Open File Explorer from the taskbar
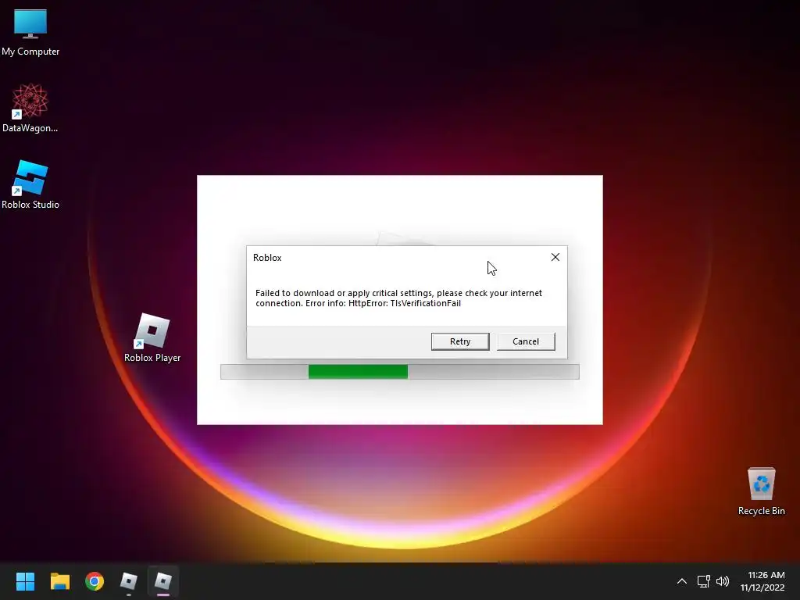The image size is (800, 600). [59, 581]
